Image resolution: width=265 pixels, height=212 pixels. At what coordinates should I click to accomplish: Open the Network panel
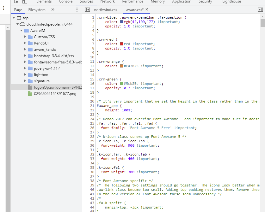[108, 2]
